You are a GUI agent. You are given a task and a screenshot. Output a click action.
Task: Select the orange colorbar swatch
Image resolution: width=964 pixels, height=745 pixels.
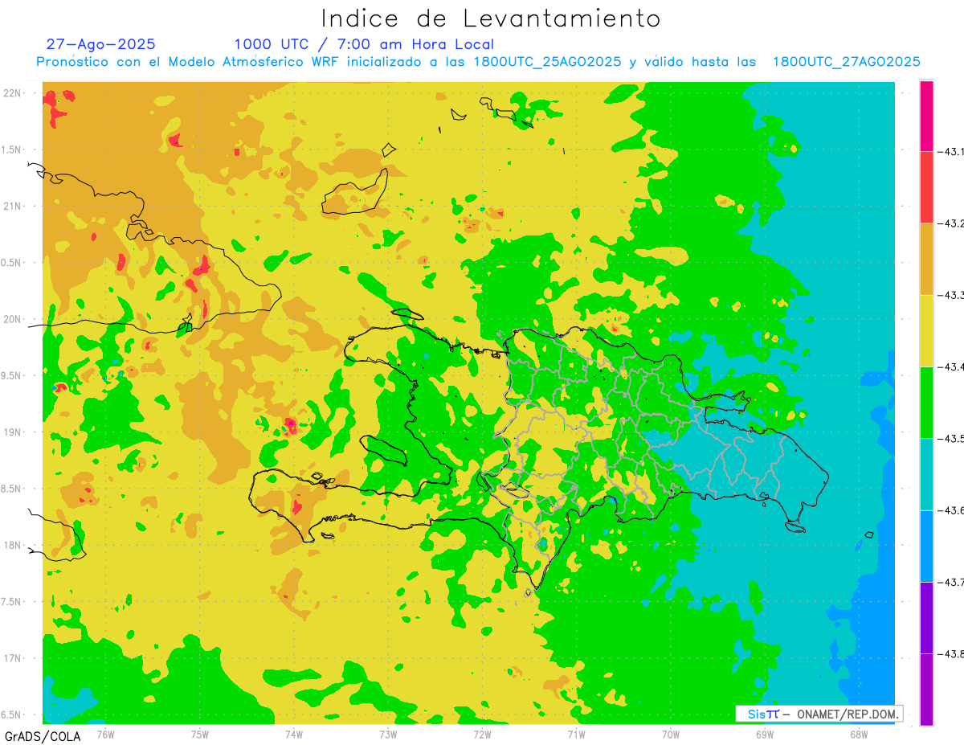coord(926,259)
